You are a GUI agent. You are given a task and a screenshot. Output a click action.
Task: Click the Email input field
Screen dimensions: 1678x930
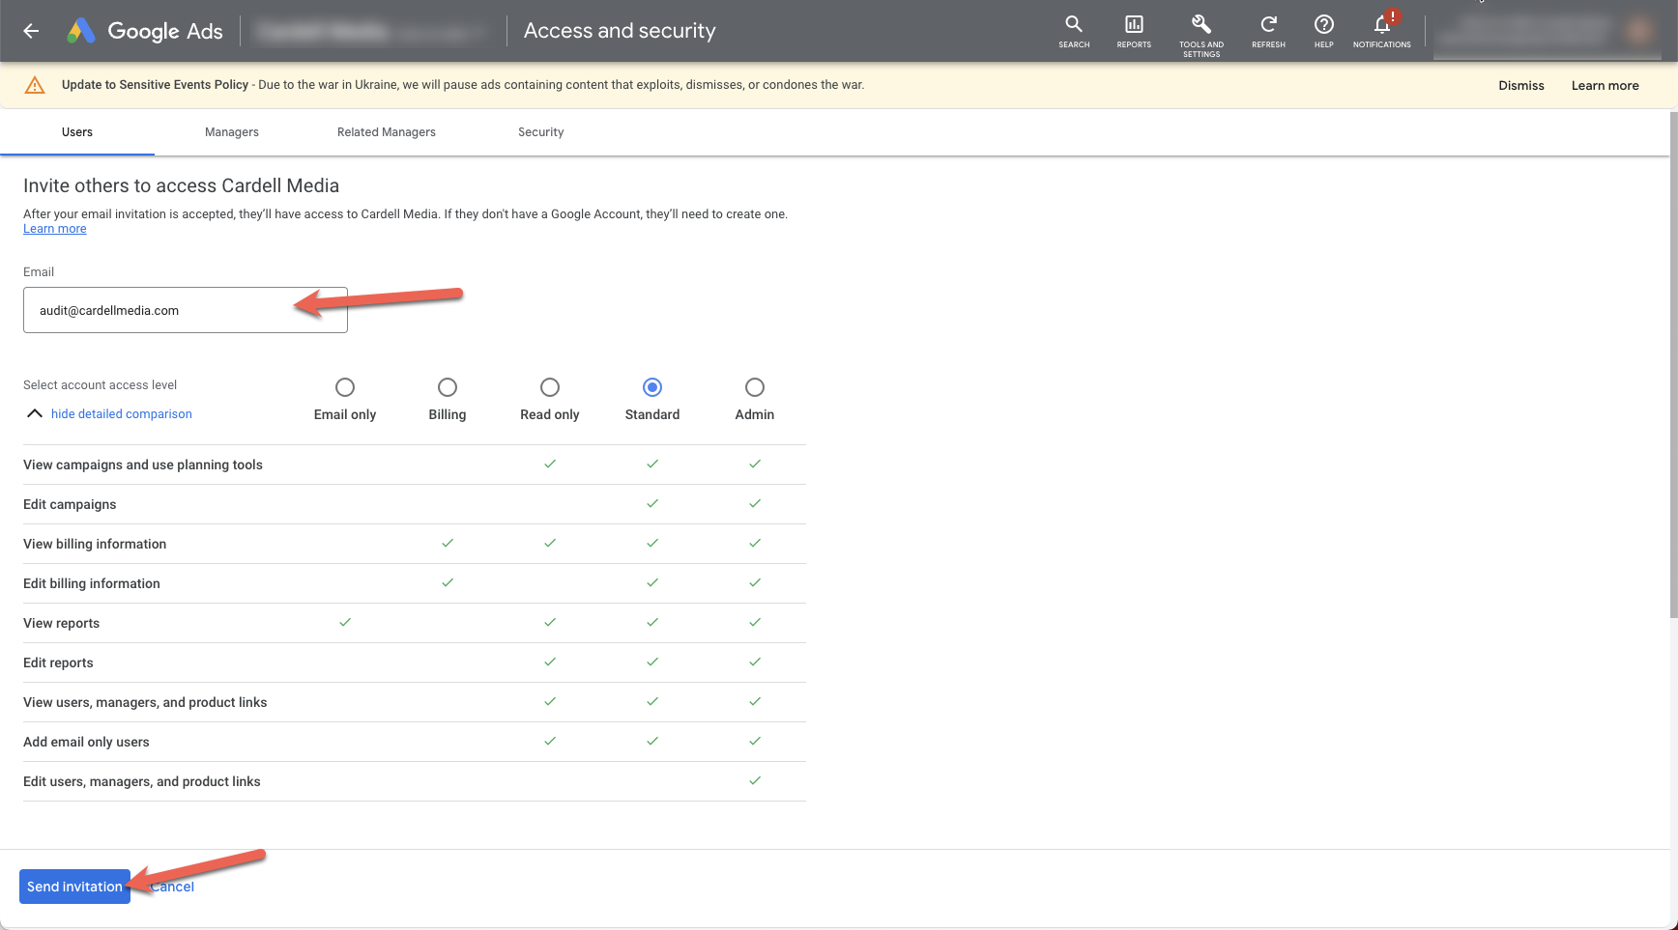pos(186,310)
